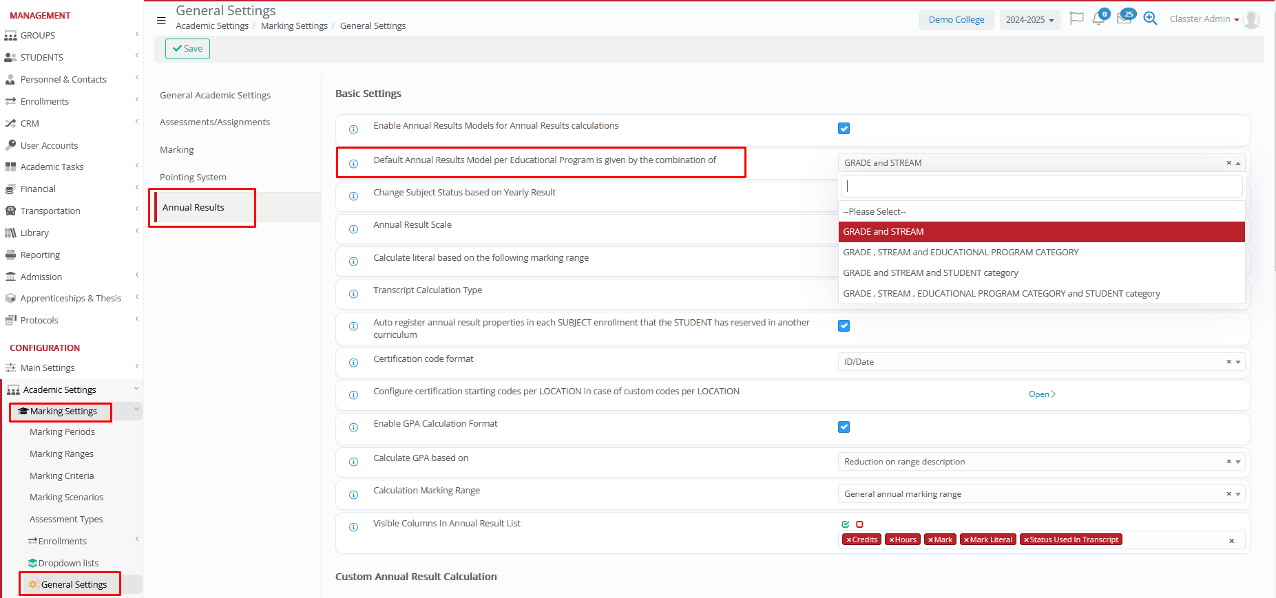This screenshot has height=598, width=1276.
Task: Open the 2024-2025 academic year dropdown
Action: (1029, 20)
